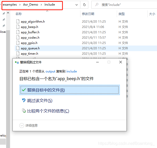This screenshot has height=148, width=157.
Task: Click the file icon of app_gpio.h
Action: point(18,43)
